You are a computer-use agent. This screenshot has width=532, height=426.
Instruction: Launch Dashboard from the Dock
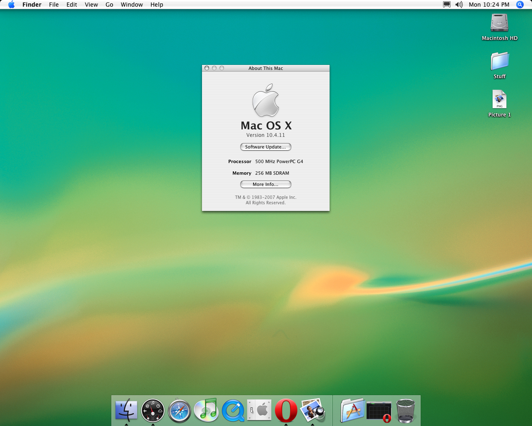[153, 411]
